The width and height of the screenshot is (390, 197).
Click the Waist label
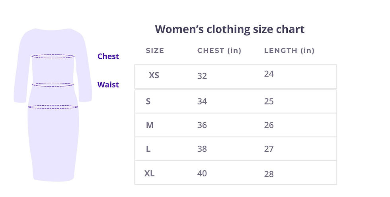tap(108, 84)
